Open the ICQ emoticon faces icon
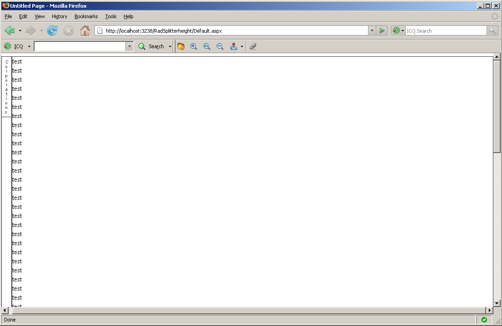Screen dimensions: 502x326 tap(181, 46)
